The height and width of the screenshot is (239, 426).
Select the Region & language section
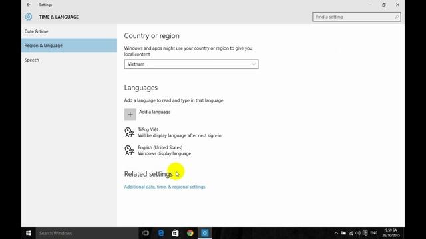pos(69,46)
